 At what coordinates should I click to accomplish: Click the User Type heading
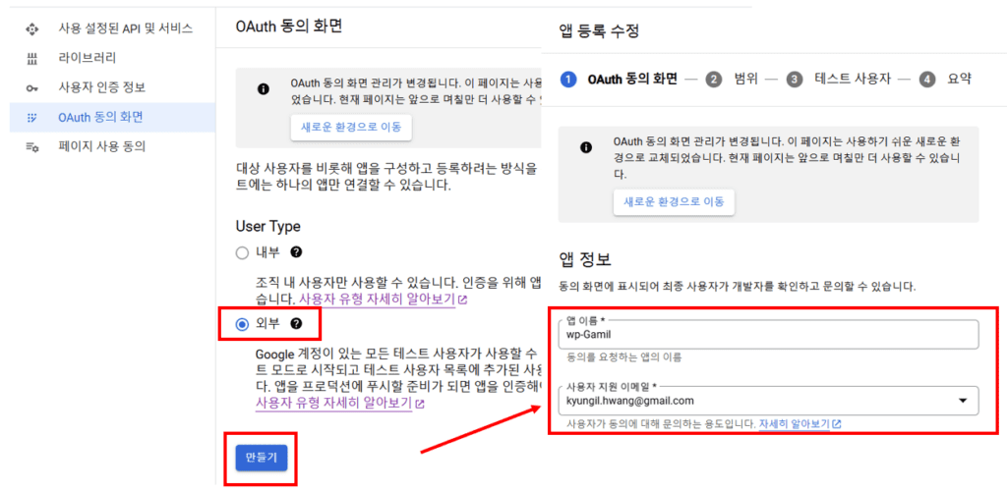point(267,226)
